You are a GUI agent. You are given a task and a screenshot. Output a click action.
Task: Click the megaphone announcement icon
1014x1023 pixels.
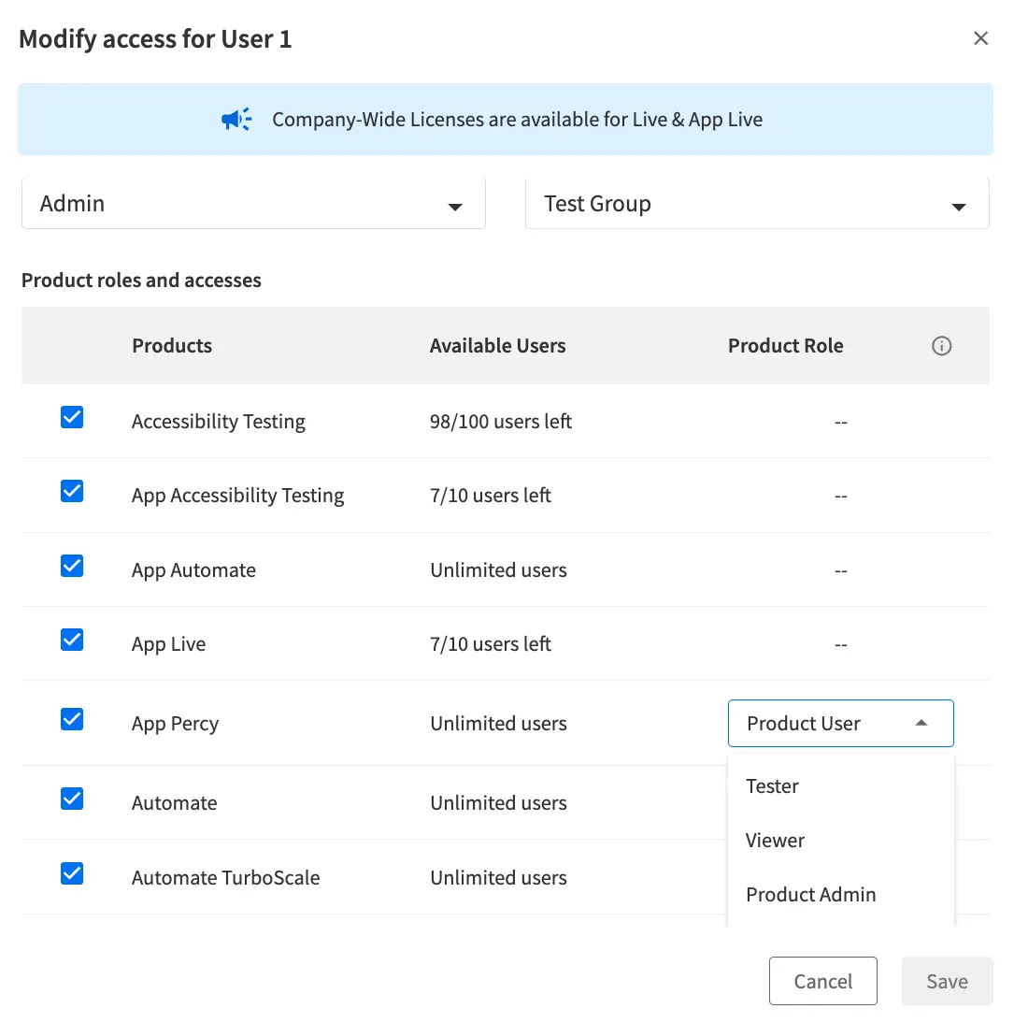point(236,120)
